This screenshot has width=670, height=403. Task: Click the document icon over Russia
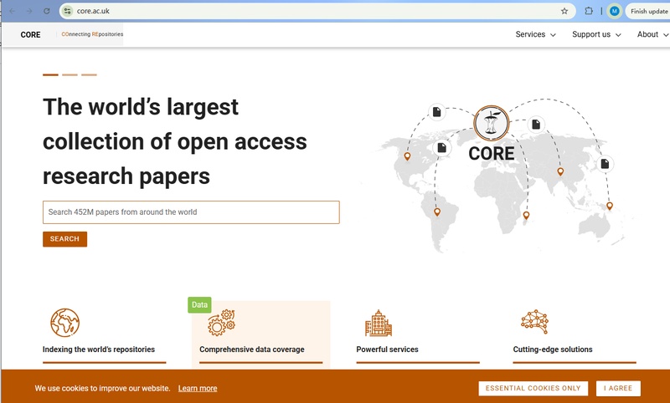click(536, 124)
